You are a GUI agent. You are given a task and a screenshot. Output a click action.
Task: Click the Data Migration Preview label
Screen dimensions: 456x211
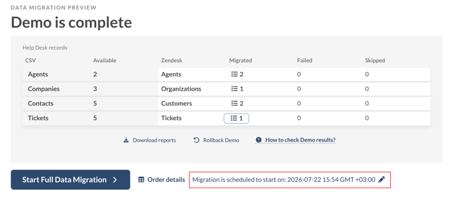[x=53, y=7]
